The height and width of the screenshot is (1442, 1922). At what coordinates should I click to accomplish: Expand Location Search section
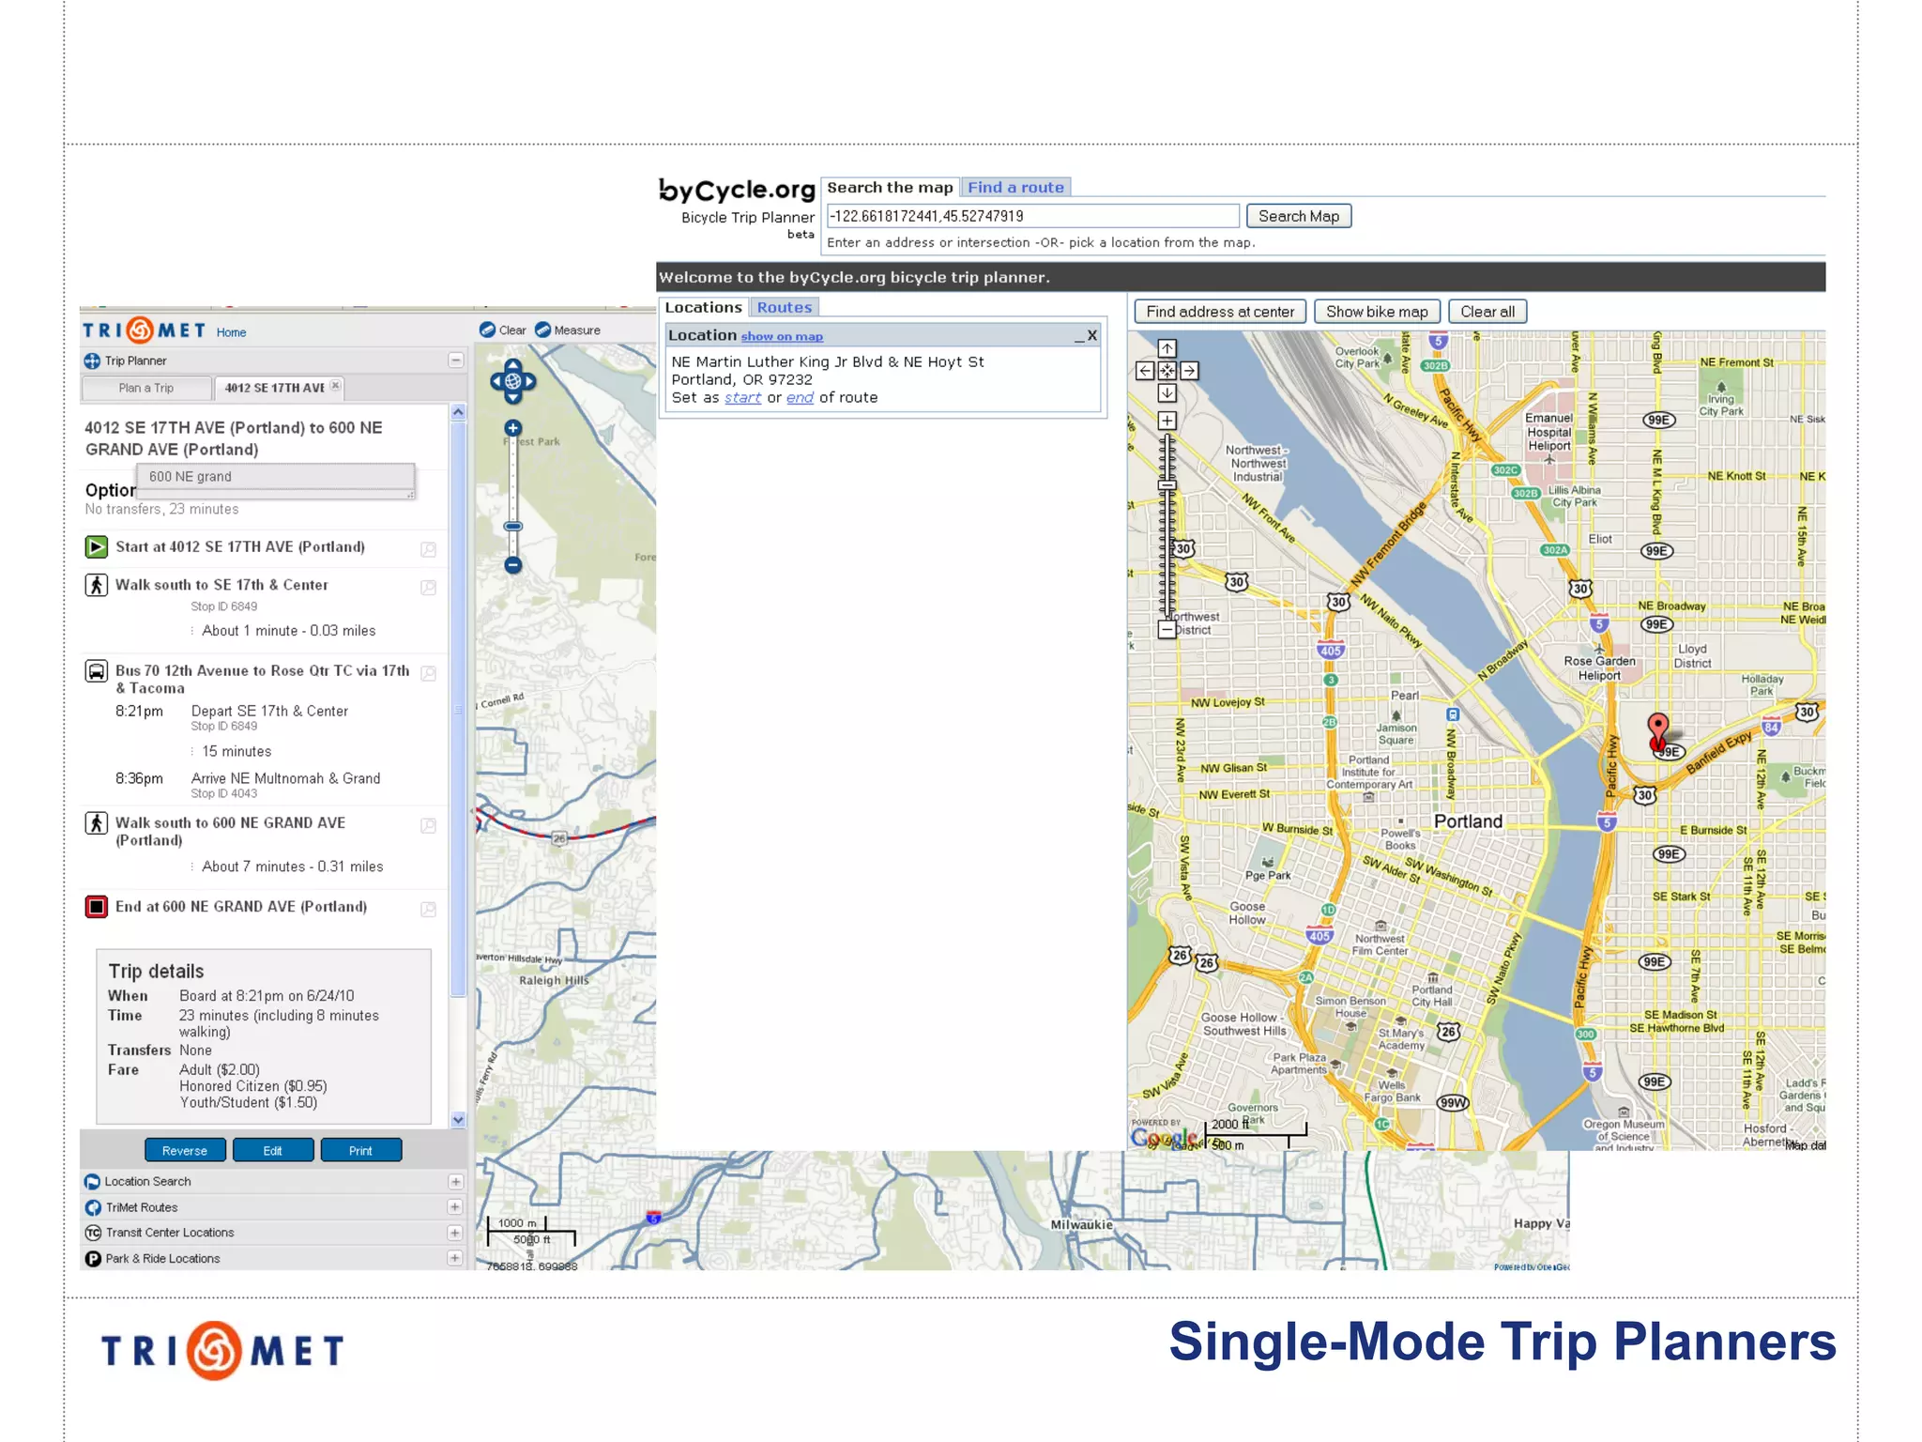pos(455,1182)
